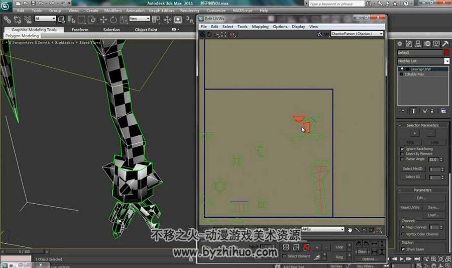
Task: Click the Reset UVWs button
Action: (x=410, y=208)
